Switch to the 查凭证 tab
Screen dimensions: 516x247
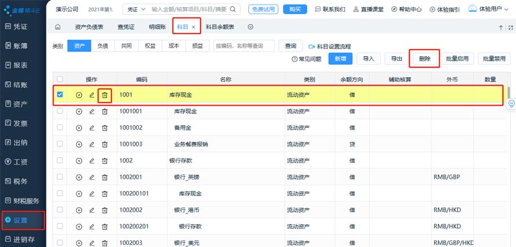(126, 27)
